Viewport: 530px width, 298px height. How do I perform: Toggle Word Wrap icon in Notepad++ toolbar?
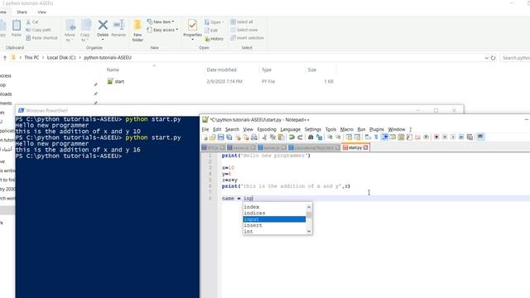pos(368,137)
